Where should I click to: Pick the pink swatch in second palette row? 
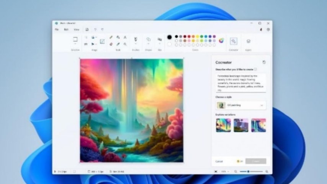[x=189, y=41]
